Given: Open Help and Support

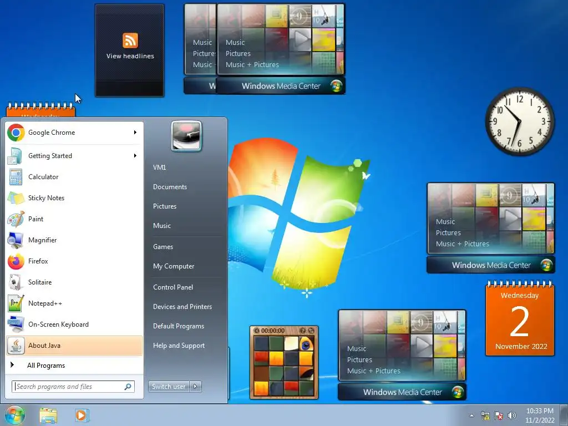Looking at the screenshot, I should pyautogui.click(x=179, y=346).
